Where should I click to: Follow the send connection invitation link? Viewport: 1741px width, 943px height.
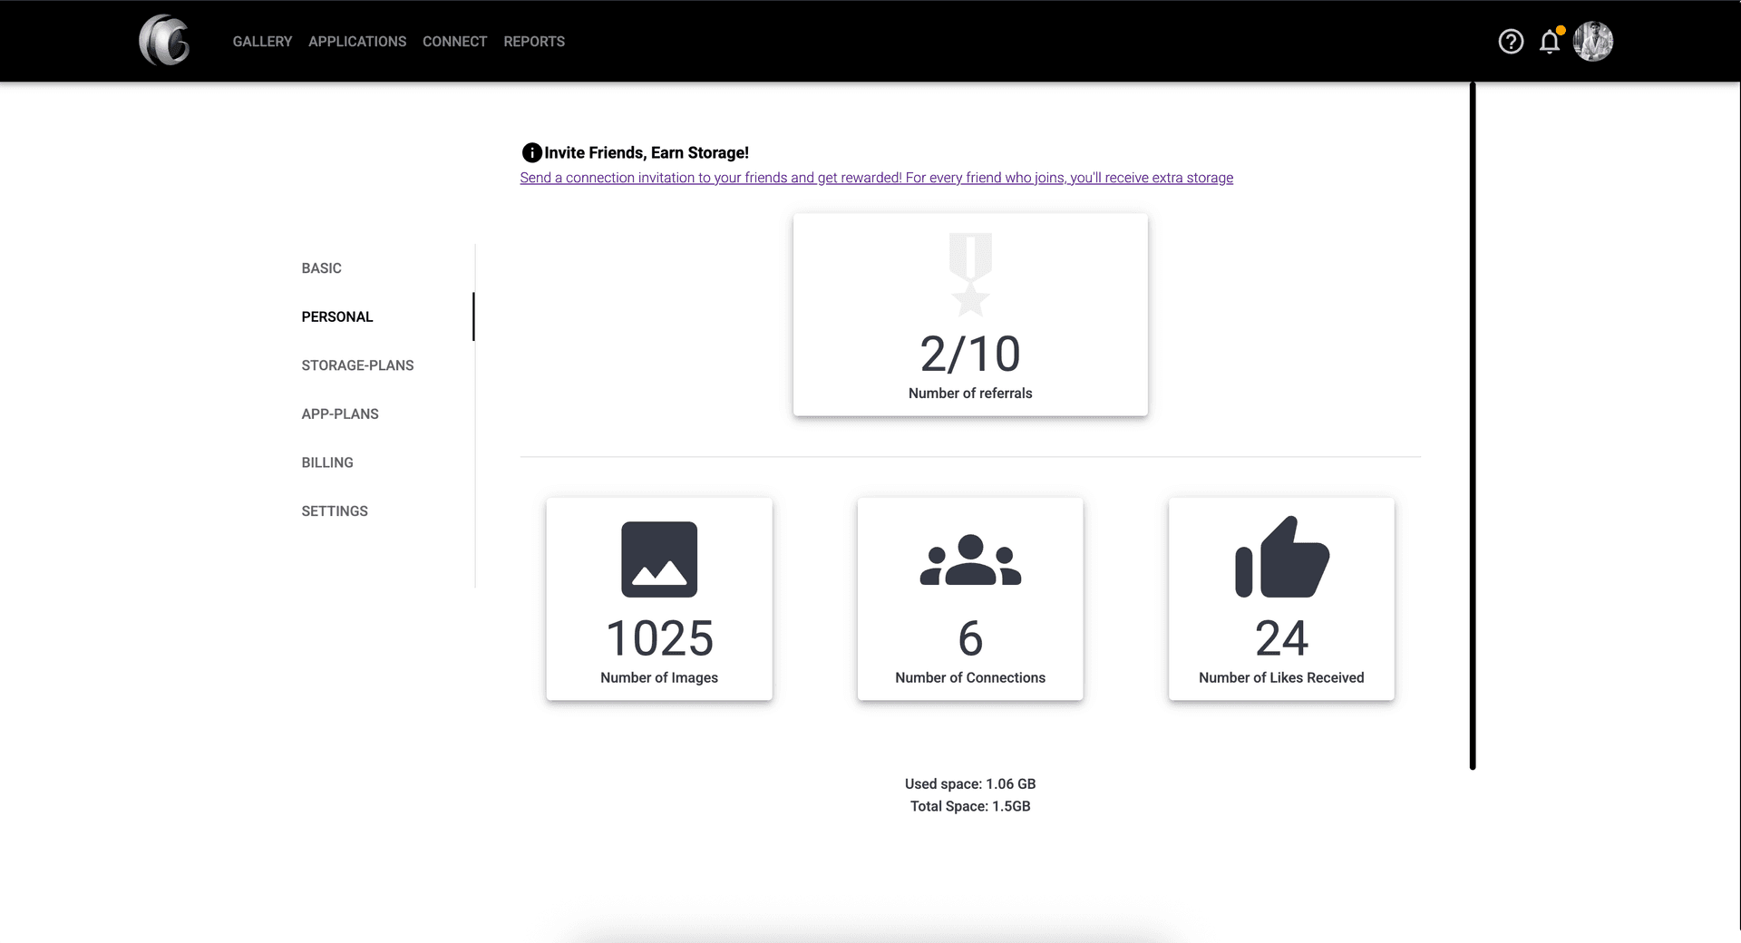[876, 178]
